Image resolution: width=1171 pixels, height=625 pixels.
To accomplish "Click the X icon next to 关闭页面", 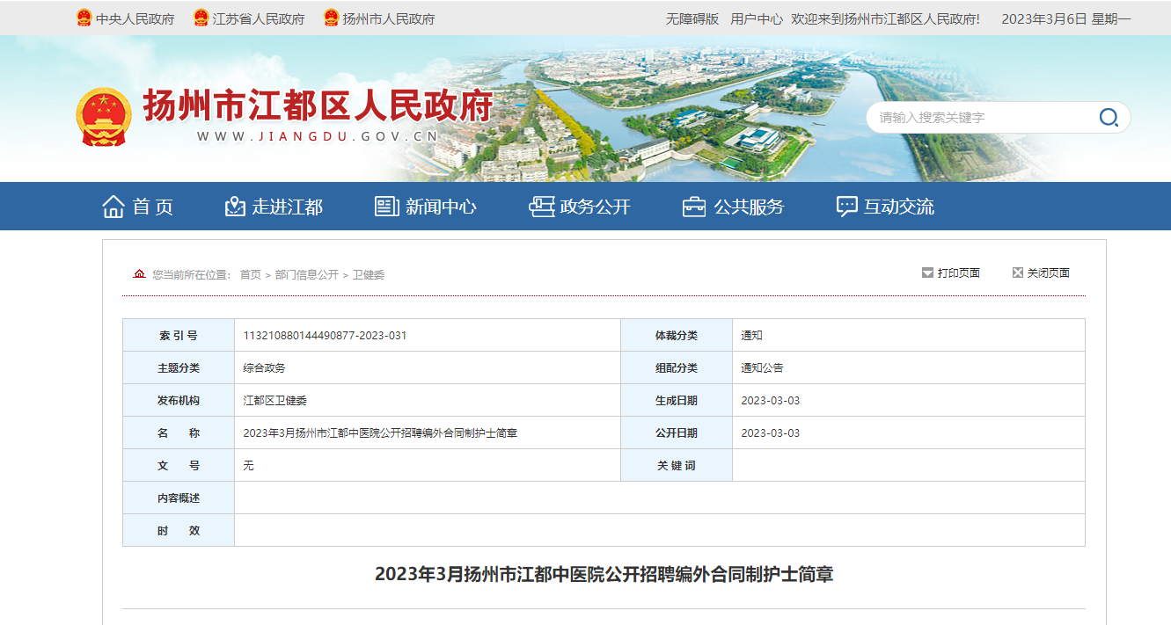I will click(1018, 273).
